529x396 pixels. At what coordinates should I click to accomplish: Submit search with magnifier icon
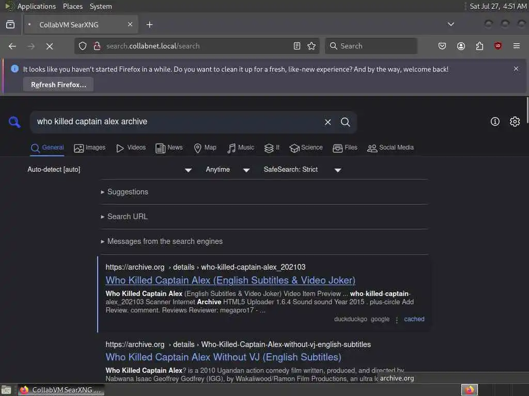point(345,122)
